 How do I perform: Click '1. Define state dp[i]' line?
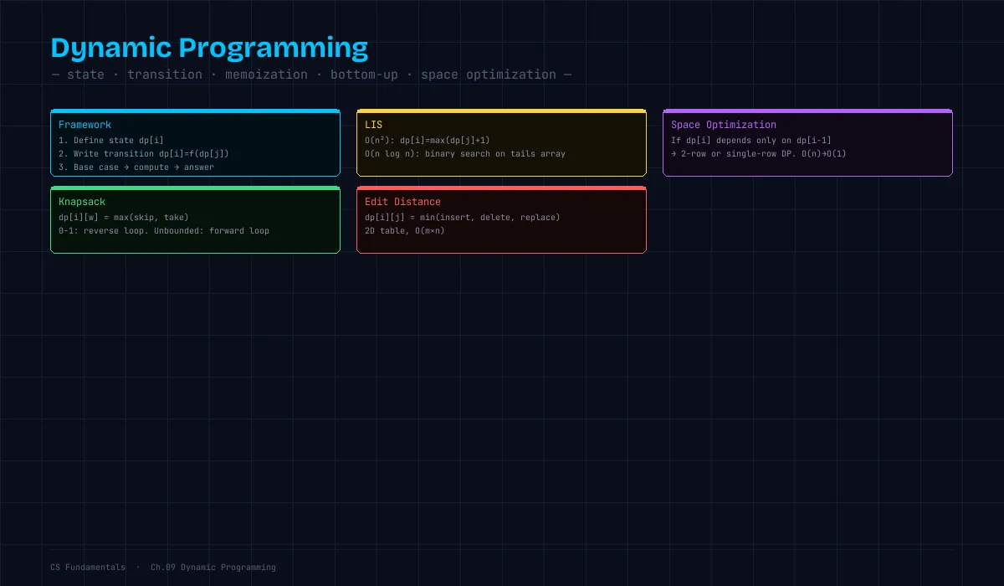click(x=111, y=141)
